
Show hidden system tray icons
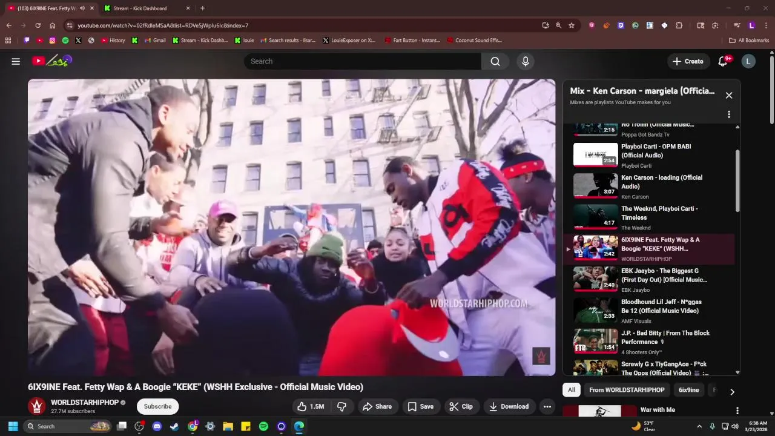coord(699,426)
